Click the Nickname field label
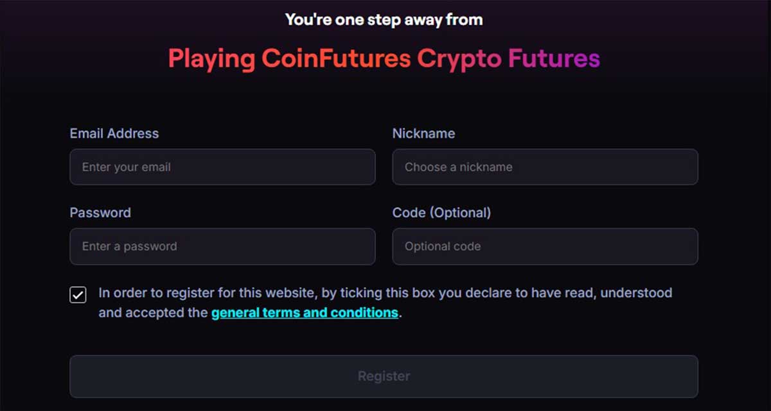 (x=423, y=133)
